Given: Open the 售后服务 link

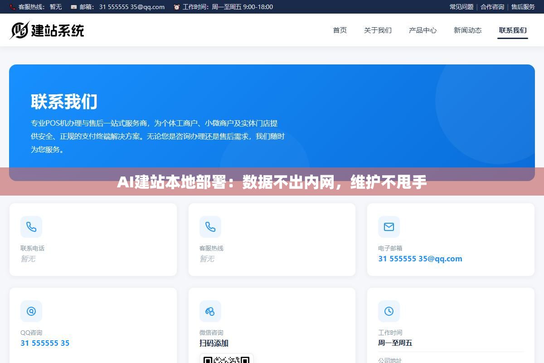Looking at the screenshot, I should coord(523,7).
